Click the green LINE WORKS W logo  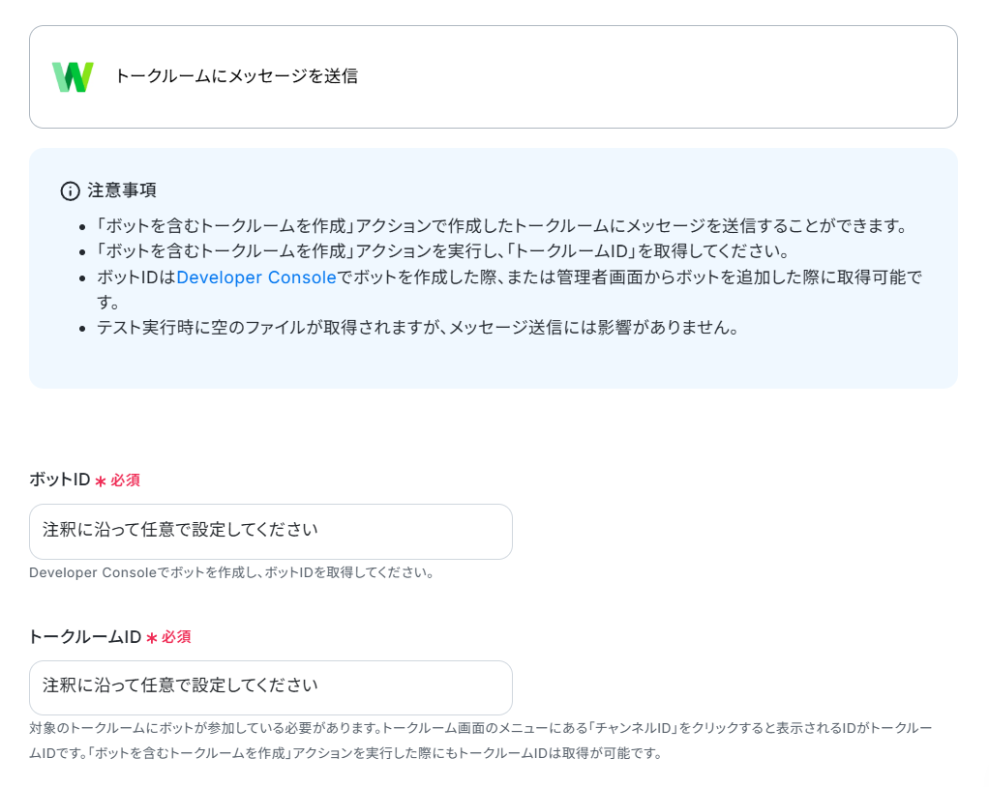73,77
